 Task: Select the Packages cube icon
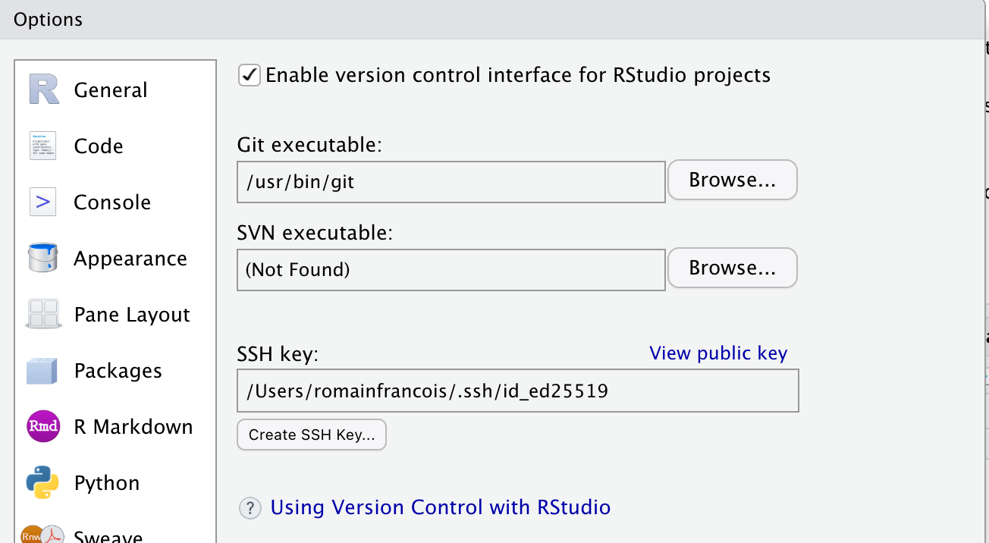(43, 370)
